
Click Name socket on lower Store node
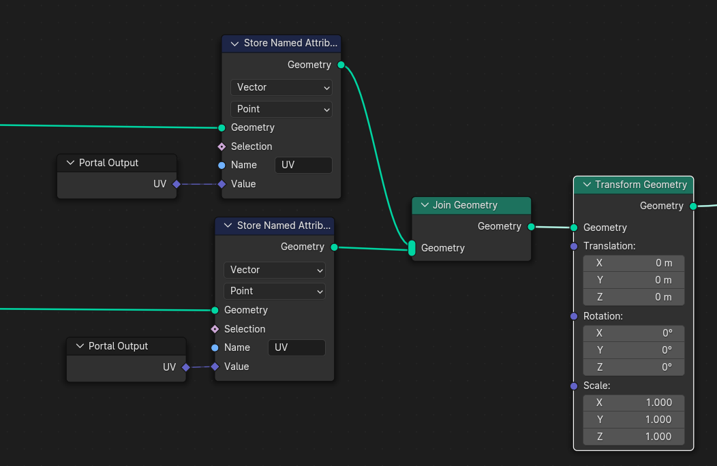(x=215, y=348)
